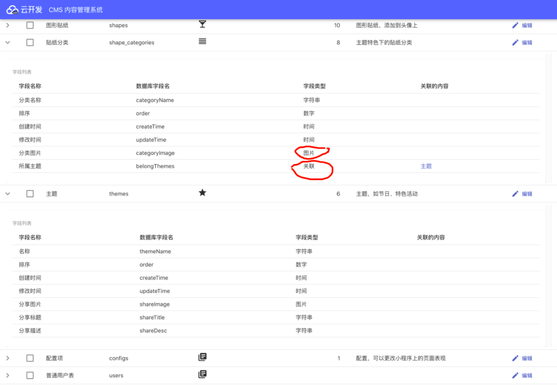The height and width of the screenshot is (386, 557).
Task: Check the checkbox for 贴纸分类 row
Action: click(29, 42)
